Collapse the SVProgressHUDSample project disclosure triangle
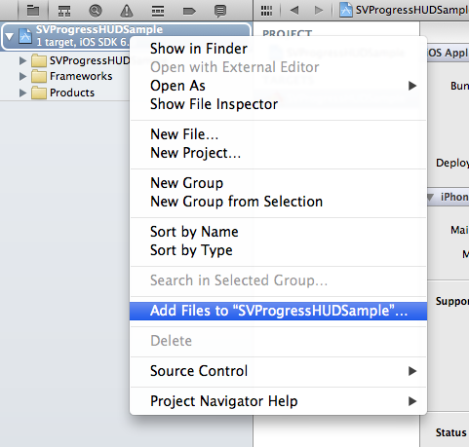This screenshot has width=469, height=447. [10, 36]
